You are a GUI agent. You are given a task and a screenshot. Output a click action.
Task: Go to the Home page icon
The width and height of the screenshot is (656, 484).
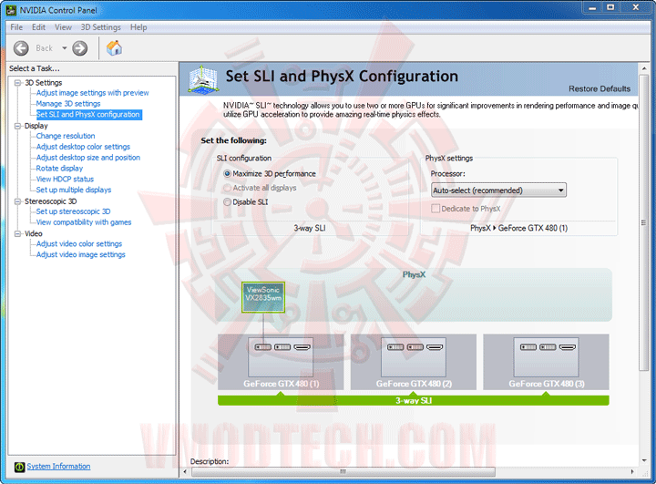[114, 48]
